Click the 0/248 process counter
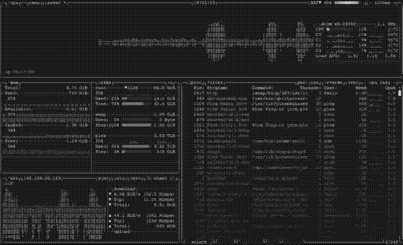Screen dimensions: 403x245 click(x=392, y=242)
